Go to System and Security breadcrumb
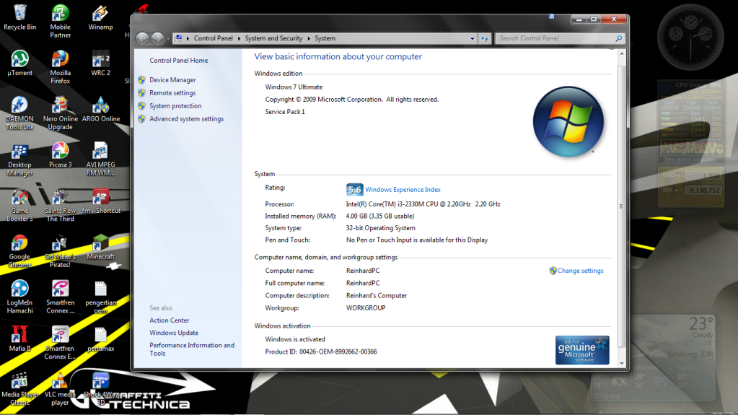 coord(273,38)
